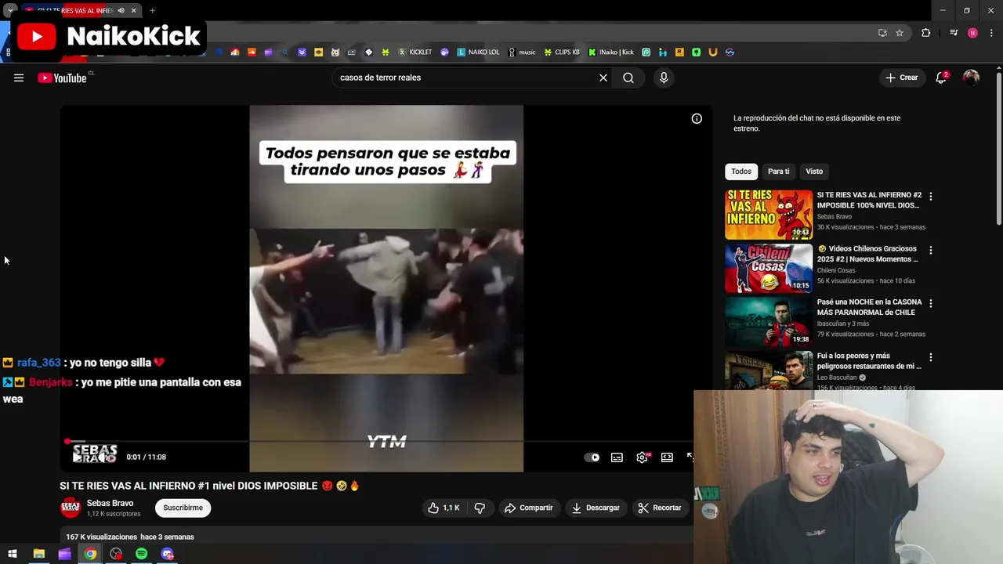The image size is (1003, 564).
Task: Open the YouTube hamburger guide menu
Action: [x=19, y=78]
